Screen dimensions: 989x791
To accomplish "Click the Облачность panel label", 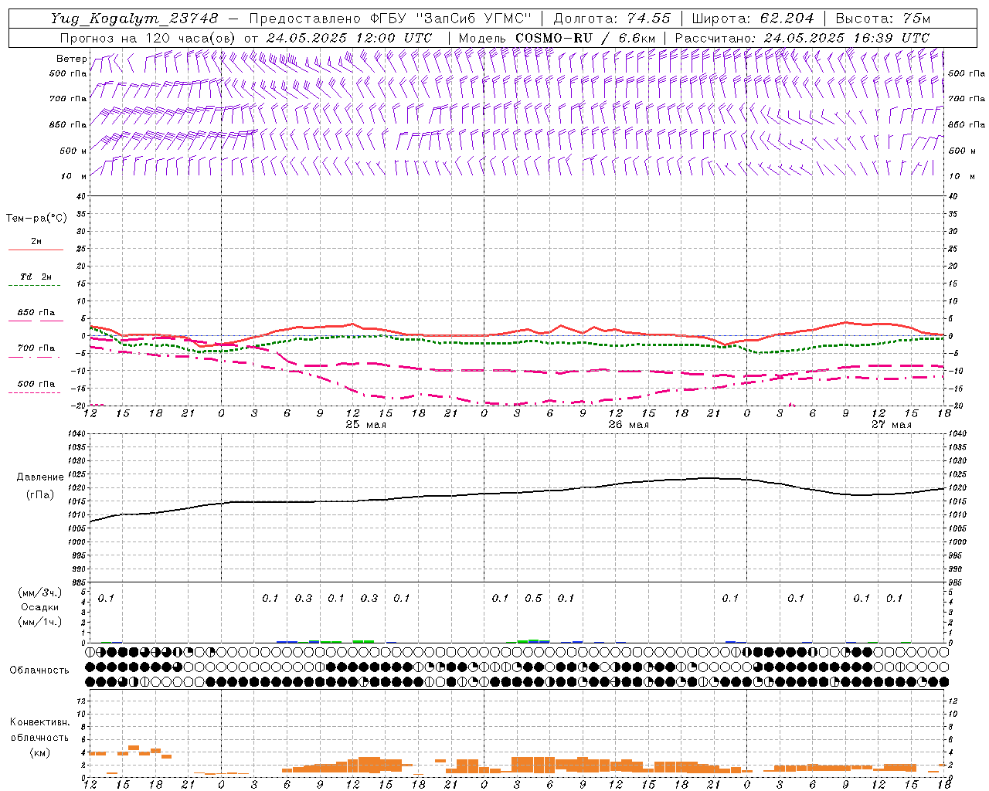I will (x=39, y=670).
